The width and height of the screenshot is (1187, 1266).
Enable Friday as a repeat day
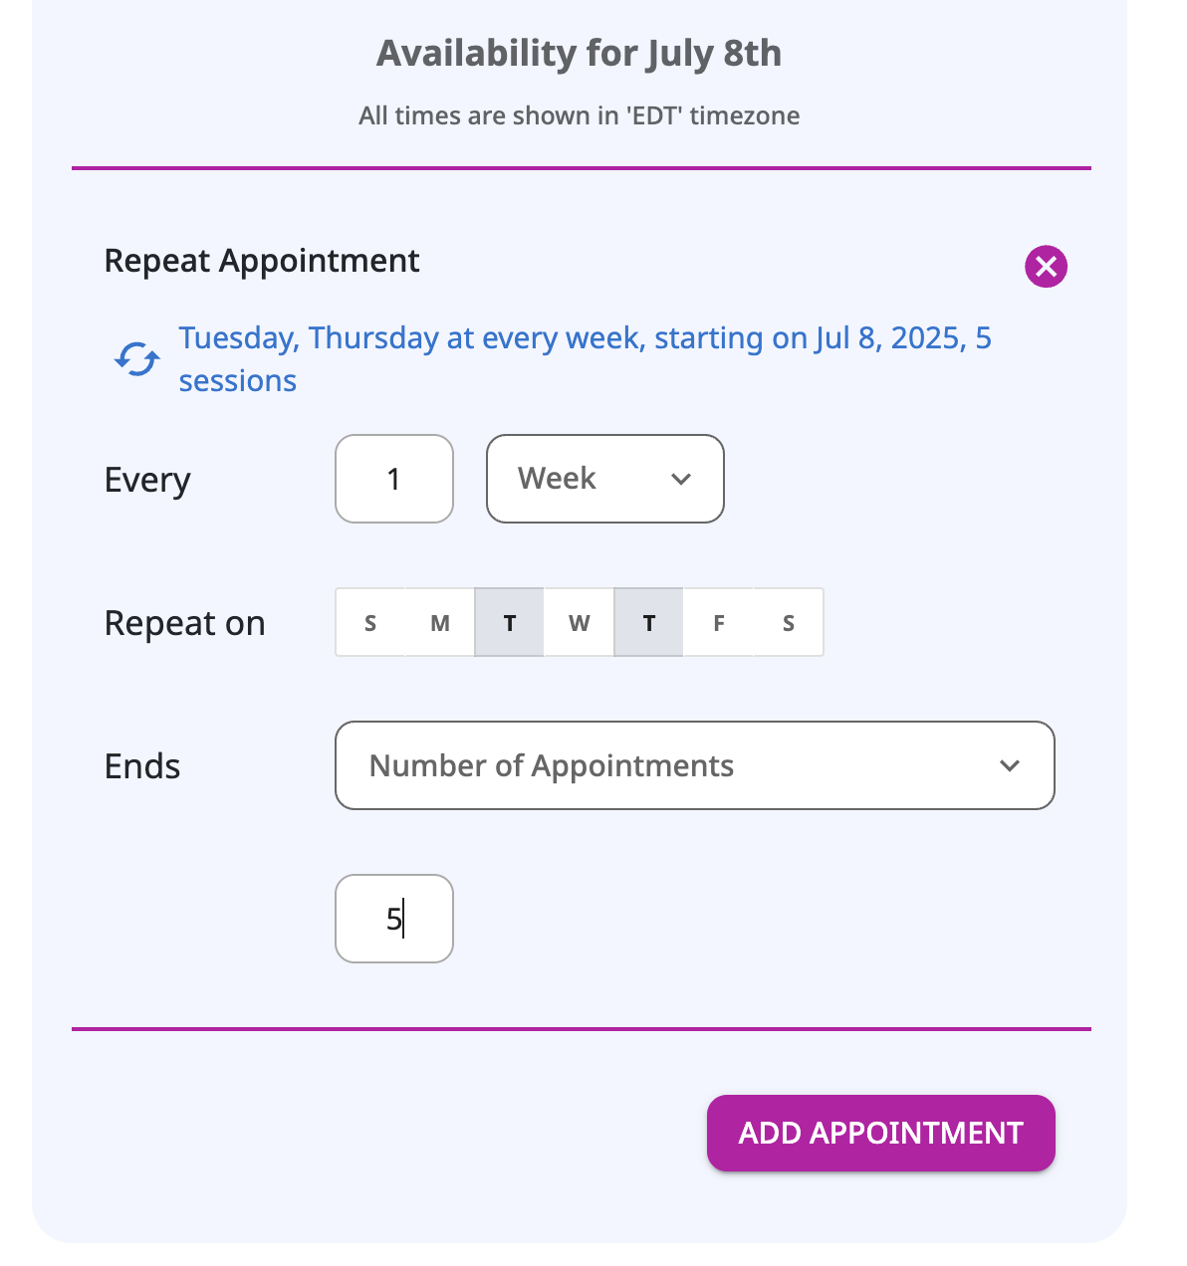[718, 623]
